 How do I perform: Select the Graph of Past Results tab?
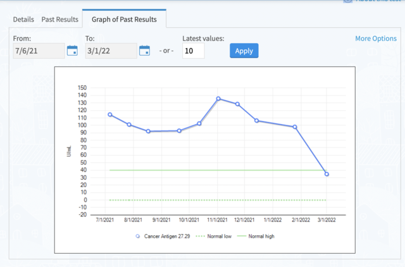(124, 20)
